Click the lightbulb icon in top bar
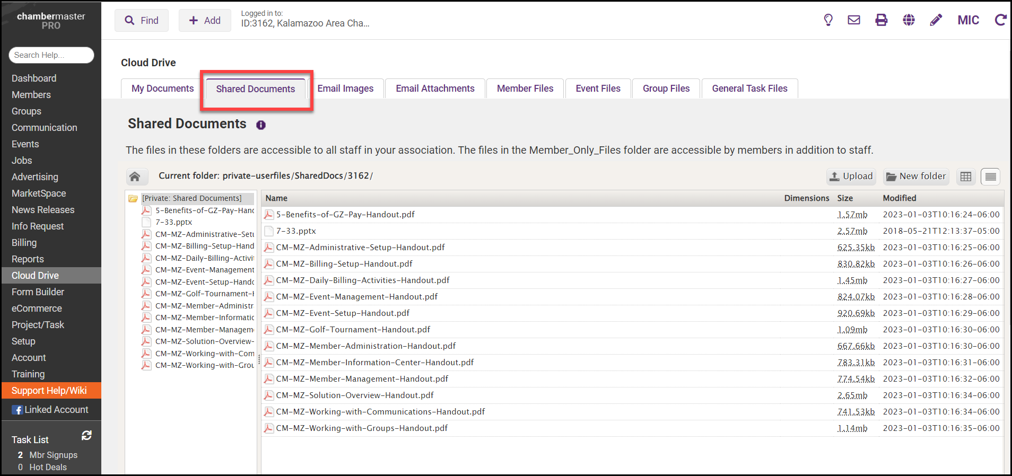This screenshot has height=476, width=1012. click(828, 20)
